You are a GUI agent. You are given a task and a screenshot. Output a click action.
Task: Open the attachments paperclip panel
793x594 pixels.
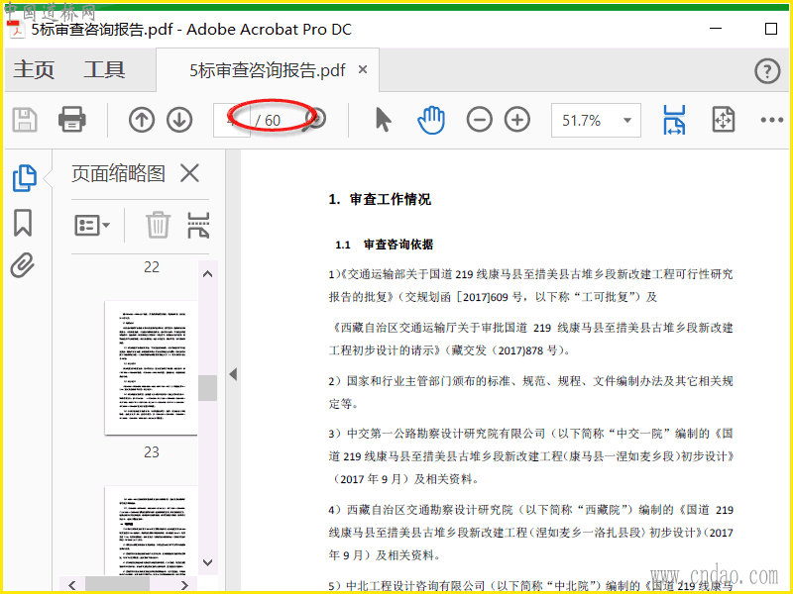tap(23, 265)
